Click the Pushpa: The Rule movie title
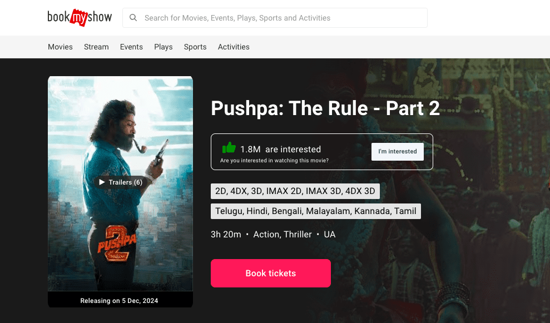This screenshot has height=323, width=550. click(325, 108)
